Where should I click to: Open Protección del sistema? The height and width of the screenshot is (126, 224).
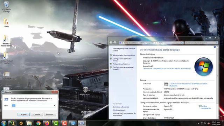click(121, 64)
